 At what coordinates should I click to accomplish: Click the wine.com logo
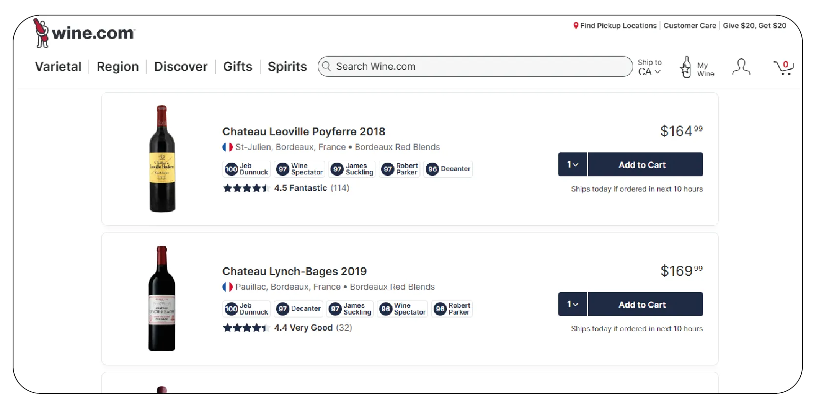point(84,33)
